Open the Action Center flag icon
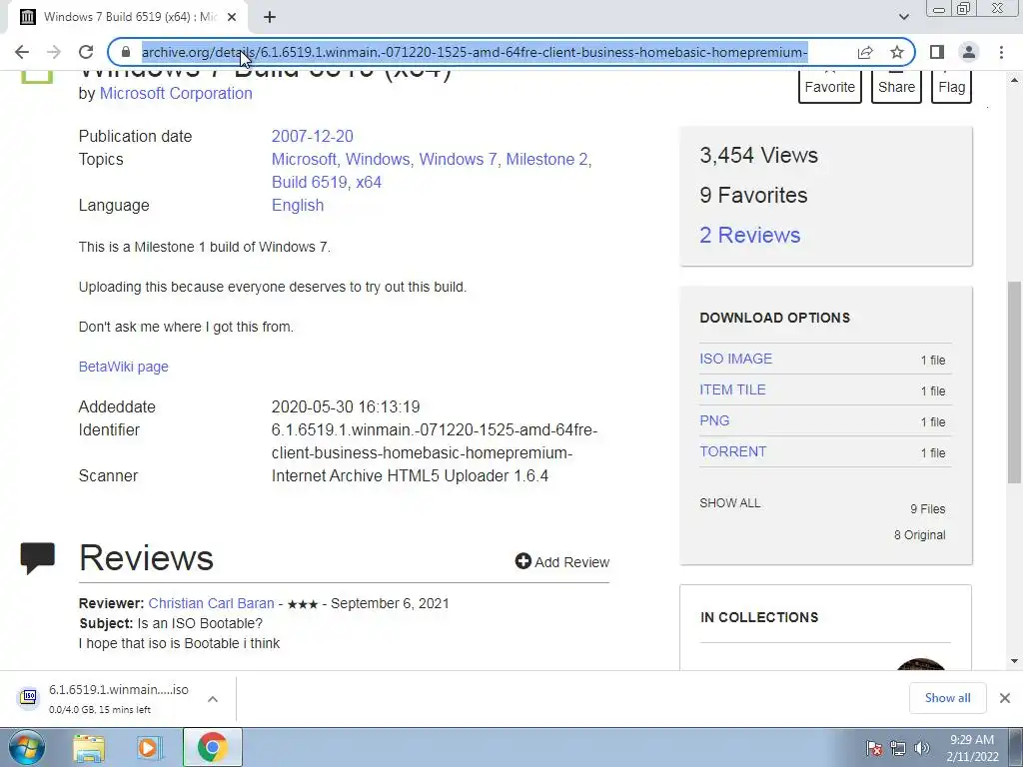The width and height of the screenshot is (1023, 767). tap(873, 748)
